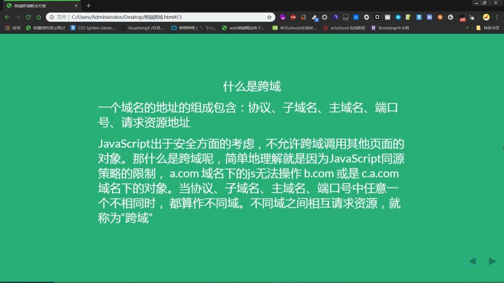Image resolution: width=504 pixels, height=283 pixels.
Task: Open W3Schools在线 bookmark
Action: tap(295, 28)
